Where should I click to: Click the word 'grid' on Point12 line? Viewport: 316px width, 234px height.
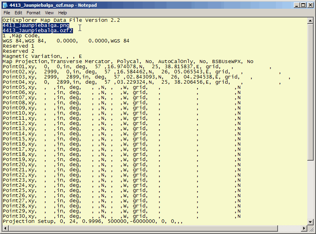point(139,123)
